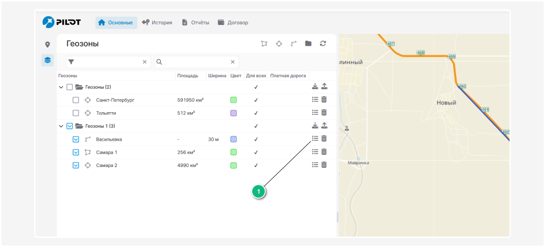The image size is (545, 247).
Task: Clear the filter field with its X
Action: pos(145,62)
